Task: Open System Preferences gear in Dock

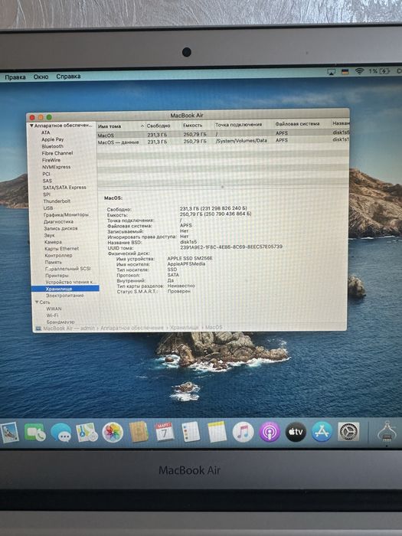Action: point(348,432)
